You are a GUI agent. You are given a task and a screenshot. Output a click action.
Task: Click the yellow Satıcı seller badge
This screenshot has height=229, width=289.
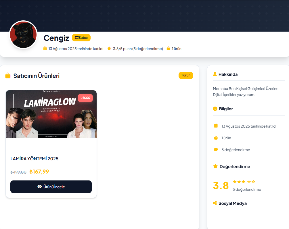pos(81,38)
